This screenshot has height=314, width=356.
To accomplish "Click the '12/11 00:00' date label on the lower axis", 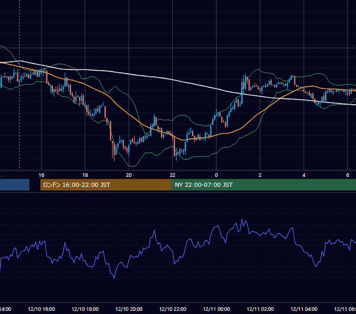I will 216,309.
